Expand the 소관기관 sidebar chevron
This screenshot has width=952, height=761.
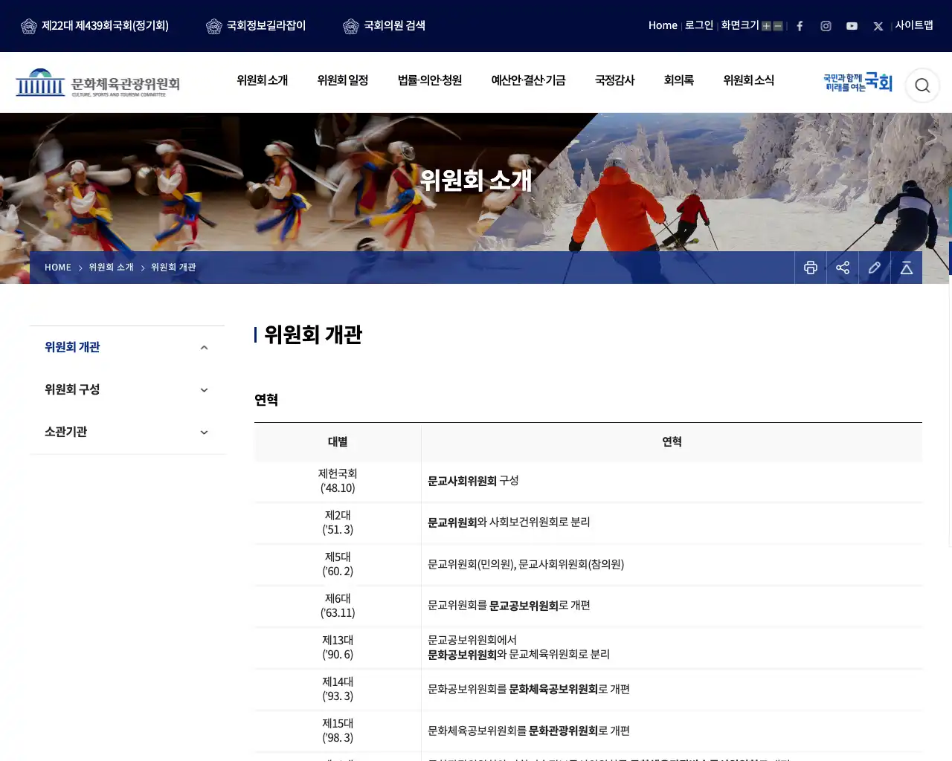(204, 433)
